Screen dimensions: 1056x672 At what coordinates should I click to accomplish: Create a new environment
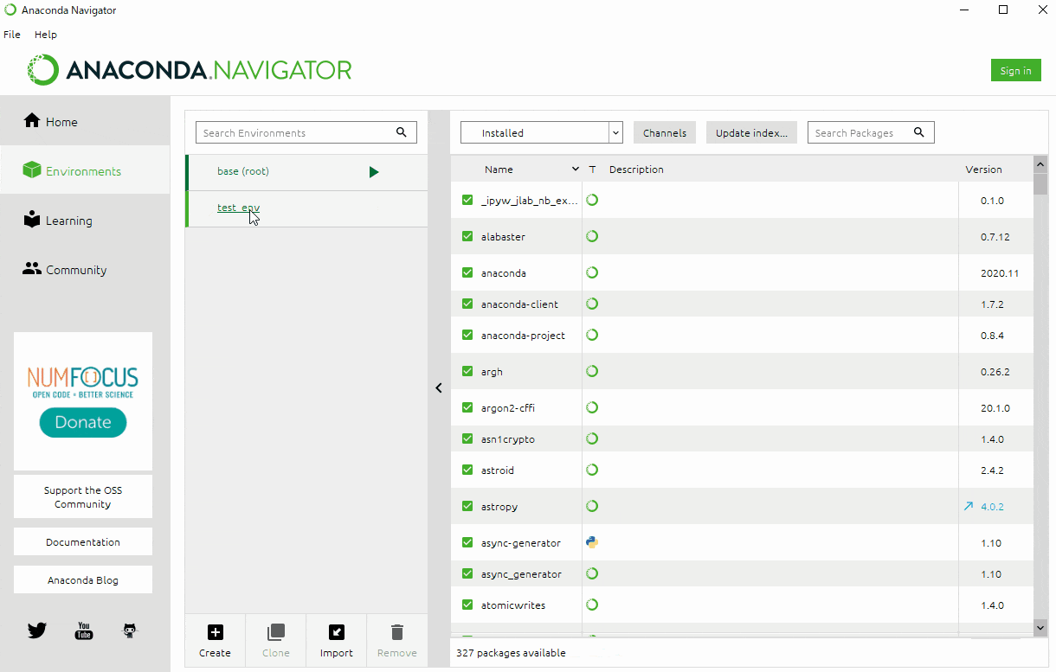coord(215,640)
